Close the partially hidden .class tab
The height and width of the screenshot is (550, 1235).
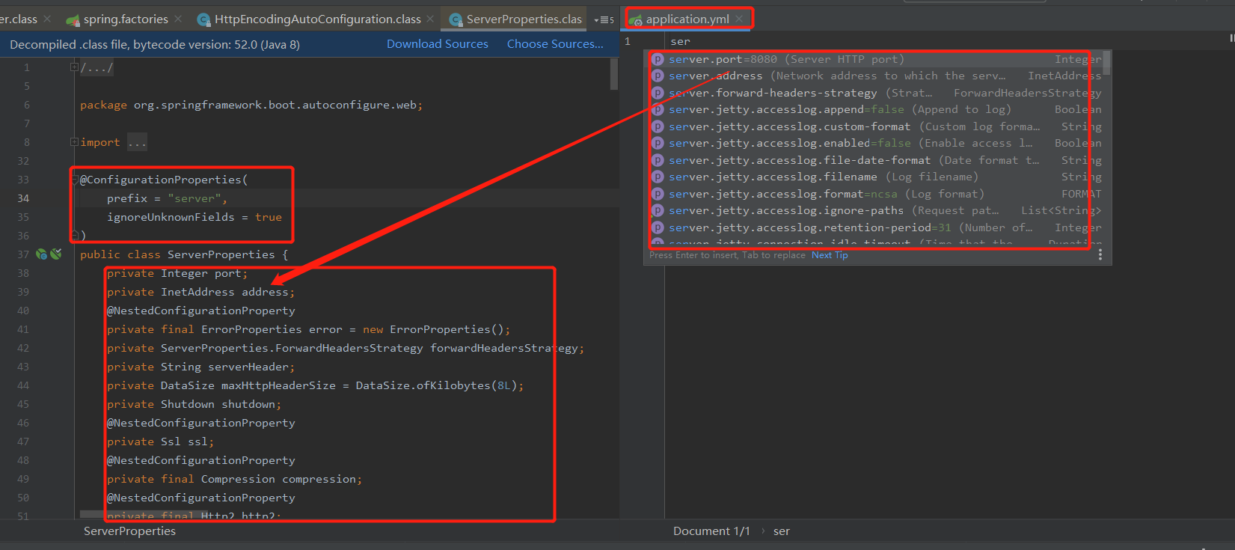click(47, 19)
